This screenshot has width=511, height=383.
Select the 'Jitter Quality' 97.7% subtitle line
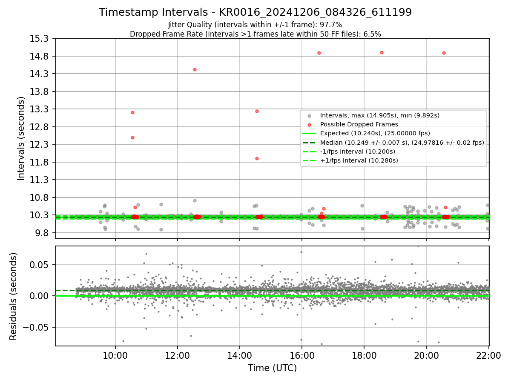coord(255,25)
